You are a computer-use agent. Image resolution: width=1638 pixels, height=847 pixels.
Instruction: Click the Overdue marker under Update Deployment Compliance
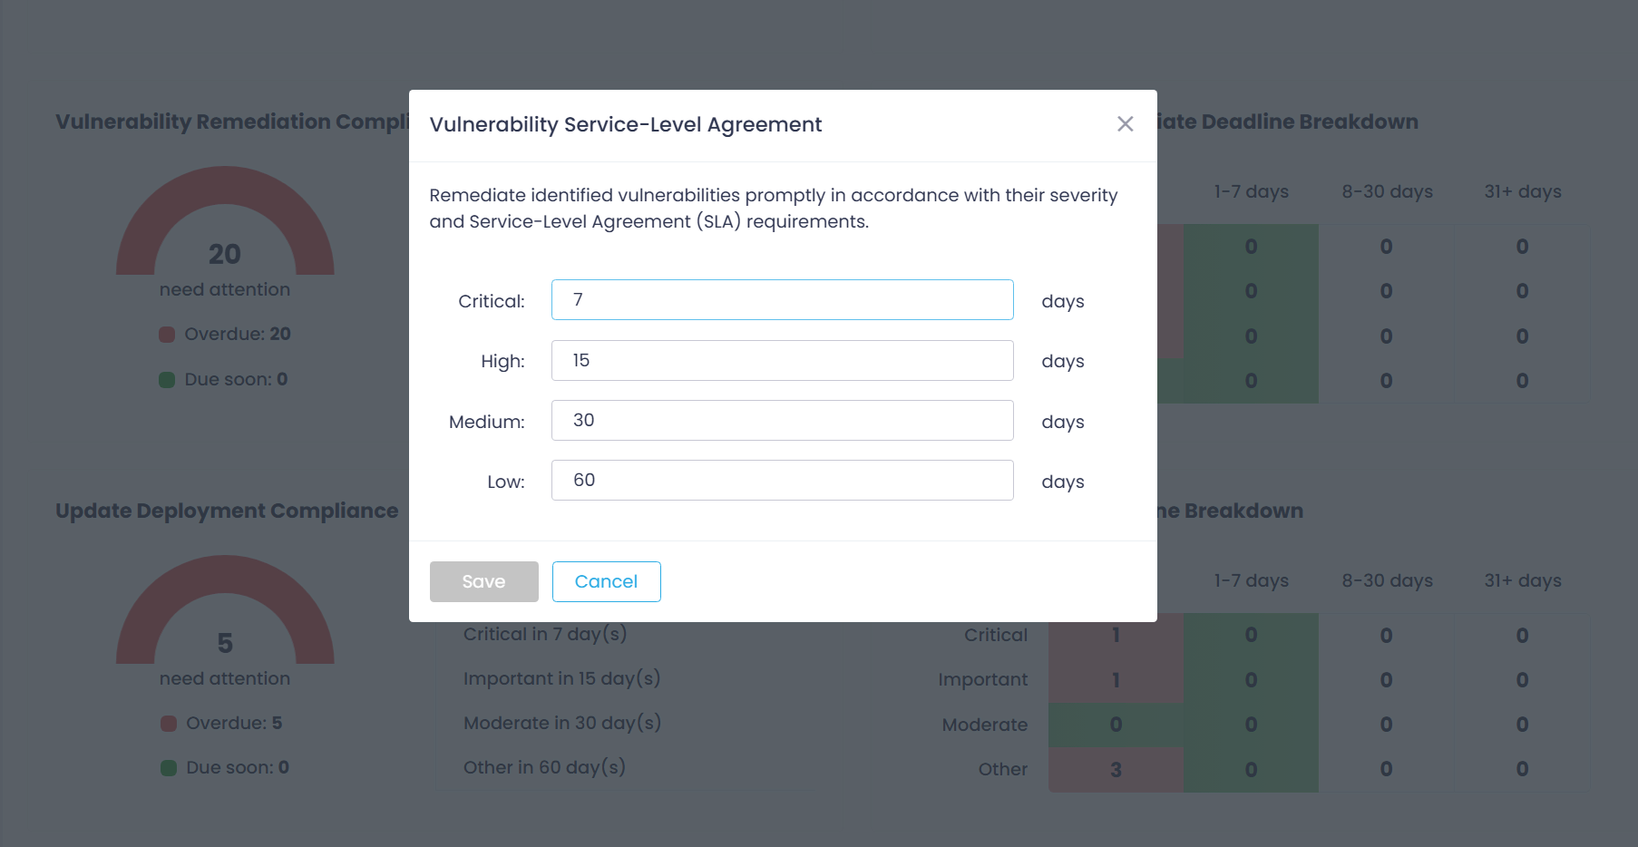coord(167,723)
